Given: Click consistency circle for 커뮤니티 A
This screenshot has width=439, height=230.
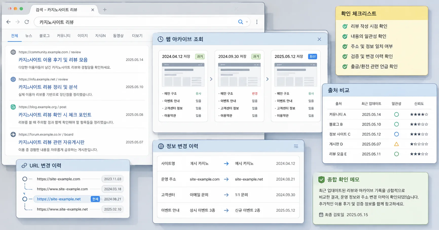Looking at the screenshot, I should pos(396,114).
